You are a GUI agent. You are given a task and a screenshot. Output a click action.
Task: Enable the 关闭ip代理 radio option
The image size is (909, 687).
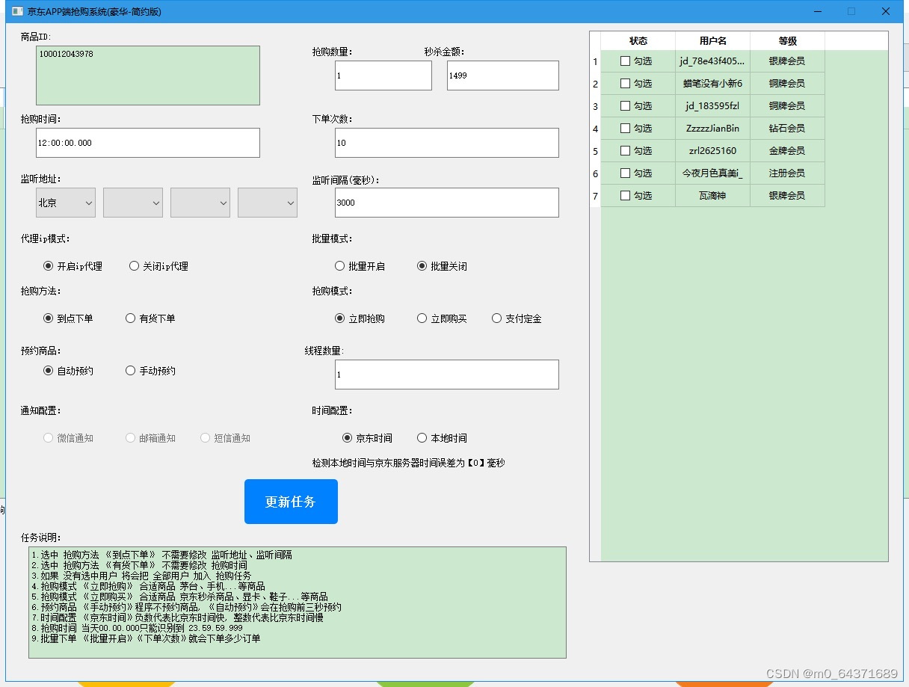click(133, 265)
